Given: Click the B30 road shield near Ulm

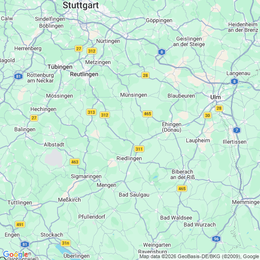Looking at the screenshot, I should [208, 116].
